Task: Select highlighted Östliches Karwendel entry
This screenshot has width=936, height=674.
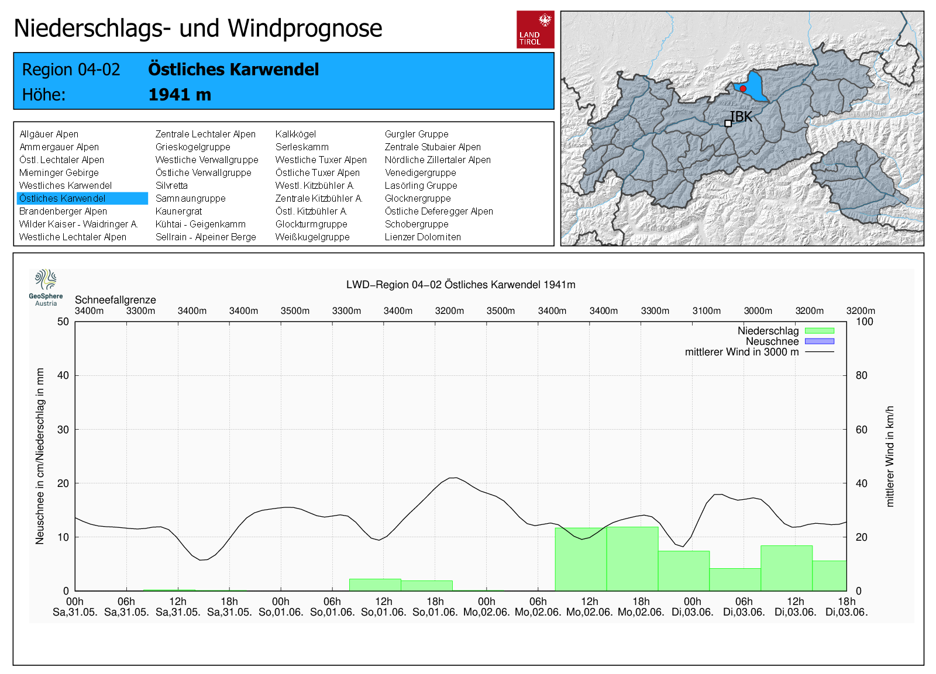Action: 63,198
